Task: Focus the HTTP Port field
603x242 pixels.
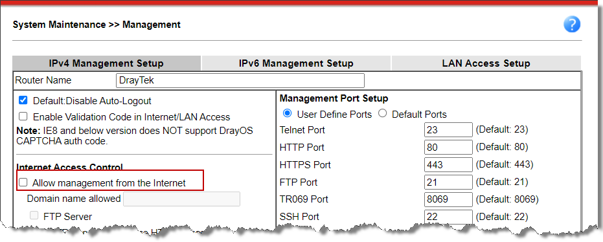Action: point(448,147)
